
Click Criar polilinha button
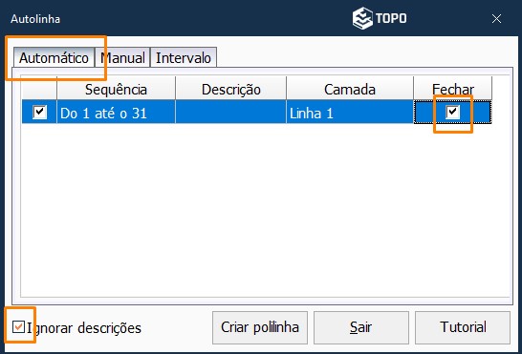coord(260,327)
